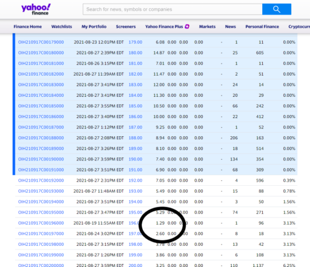The image size is (310, 267).
Task: Open contract OIH210917C00181000
Action: click(41, 64)
